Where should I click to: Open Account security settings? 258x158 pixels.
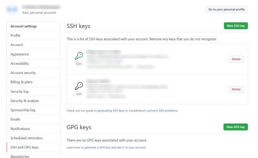click(34, 73)
